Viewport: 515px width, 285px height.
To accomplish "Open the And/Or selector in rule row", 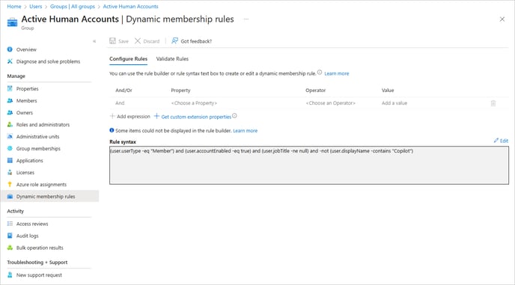I will (120, 103).
